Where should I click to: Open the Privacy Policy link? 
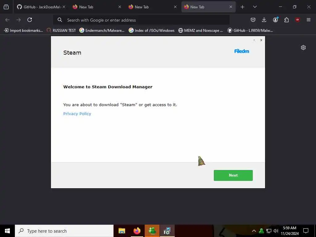point(77,114)
